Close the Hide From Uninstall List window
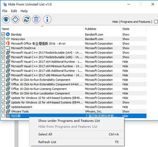The image size is (158, 147). 153,4
